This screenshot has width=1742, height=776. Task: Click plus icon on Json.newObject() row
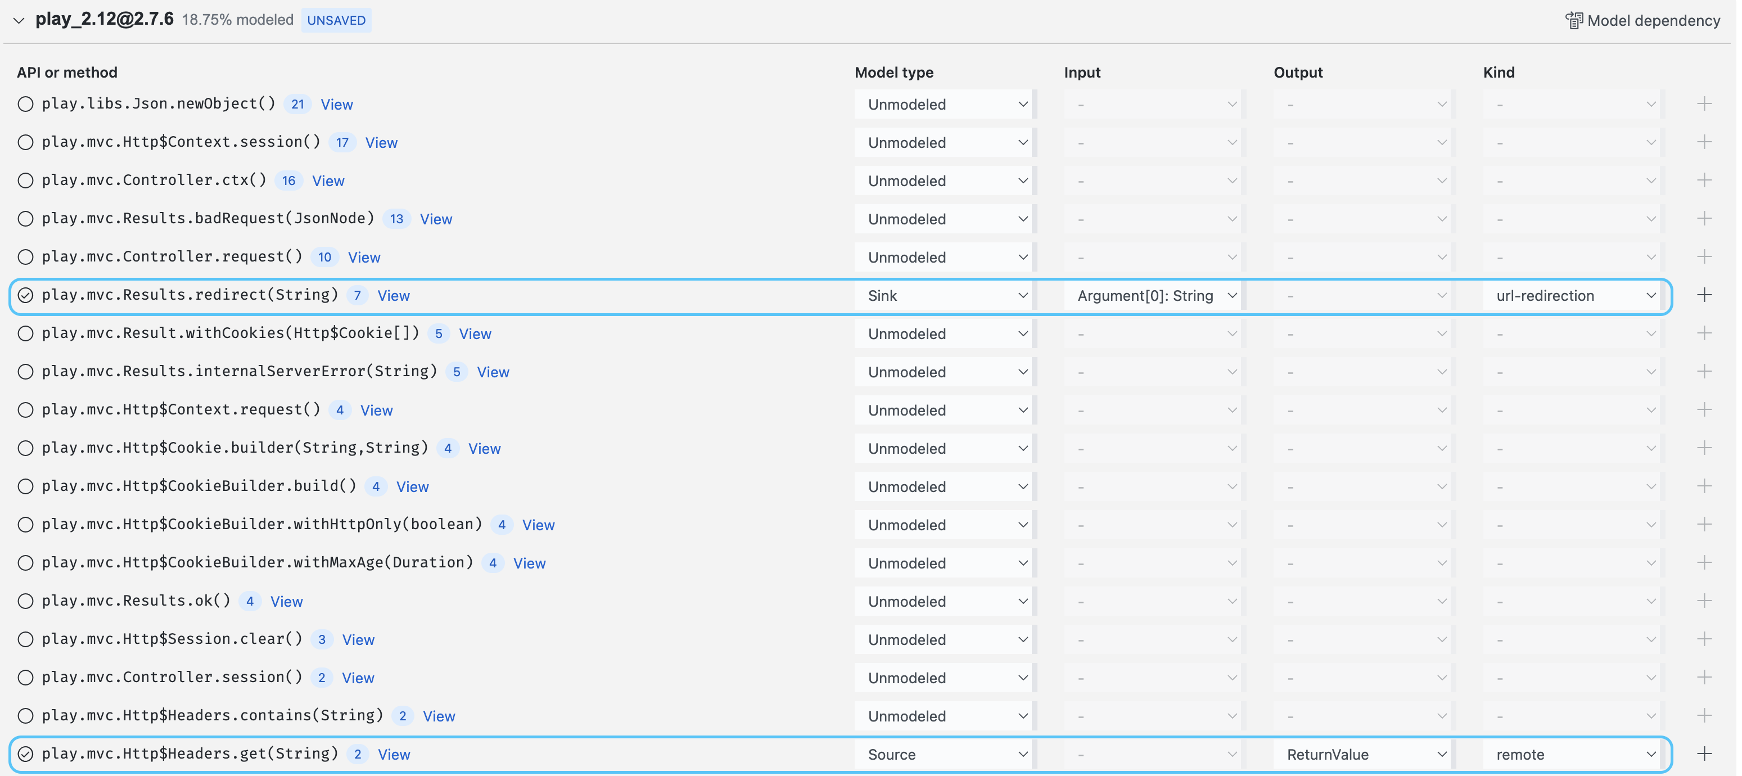(x=1704, y=103)
